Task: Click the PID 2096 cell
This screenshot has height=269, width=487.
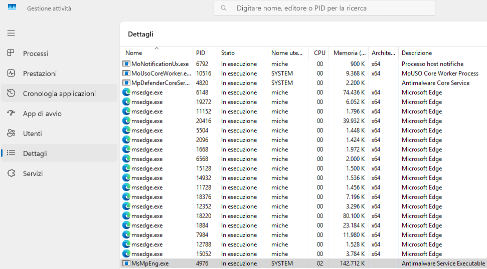Action: (202, 140)
